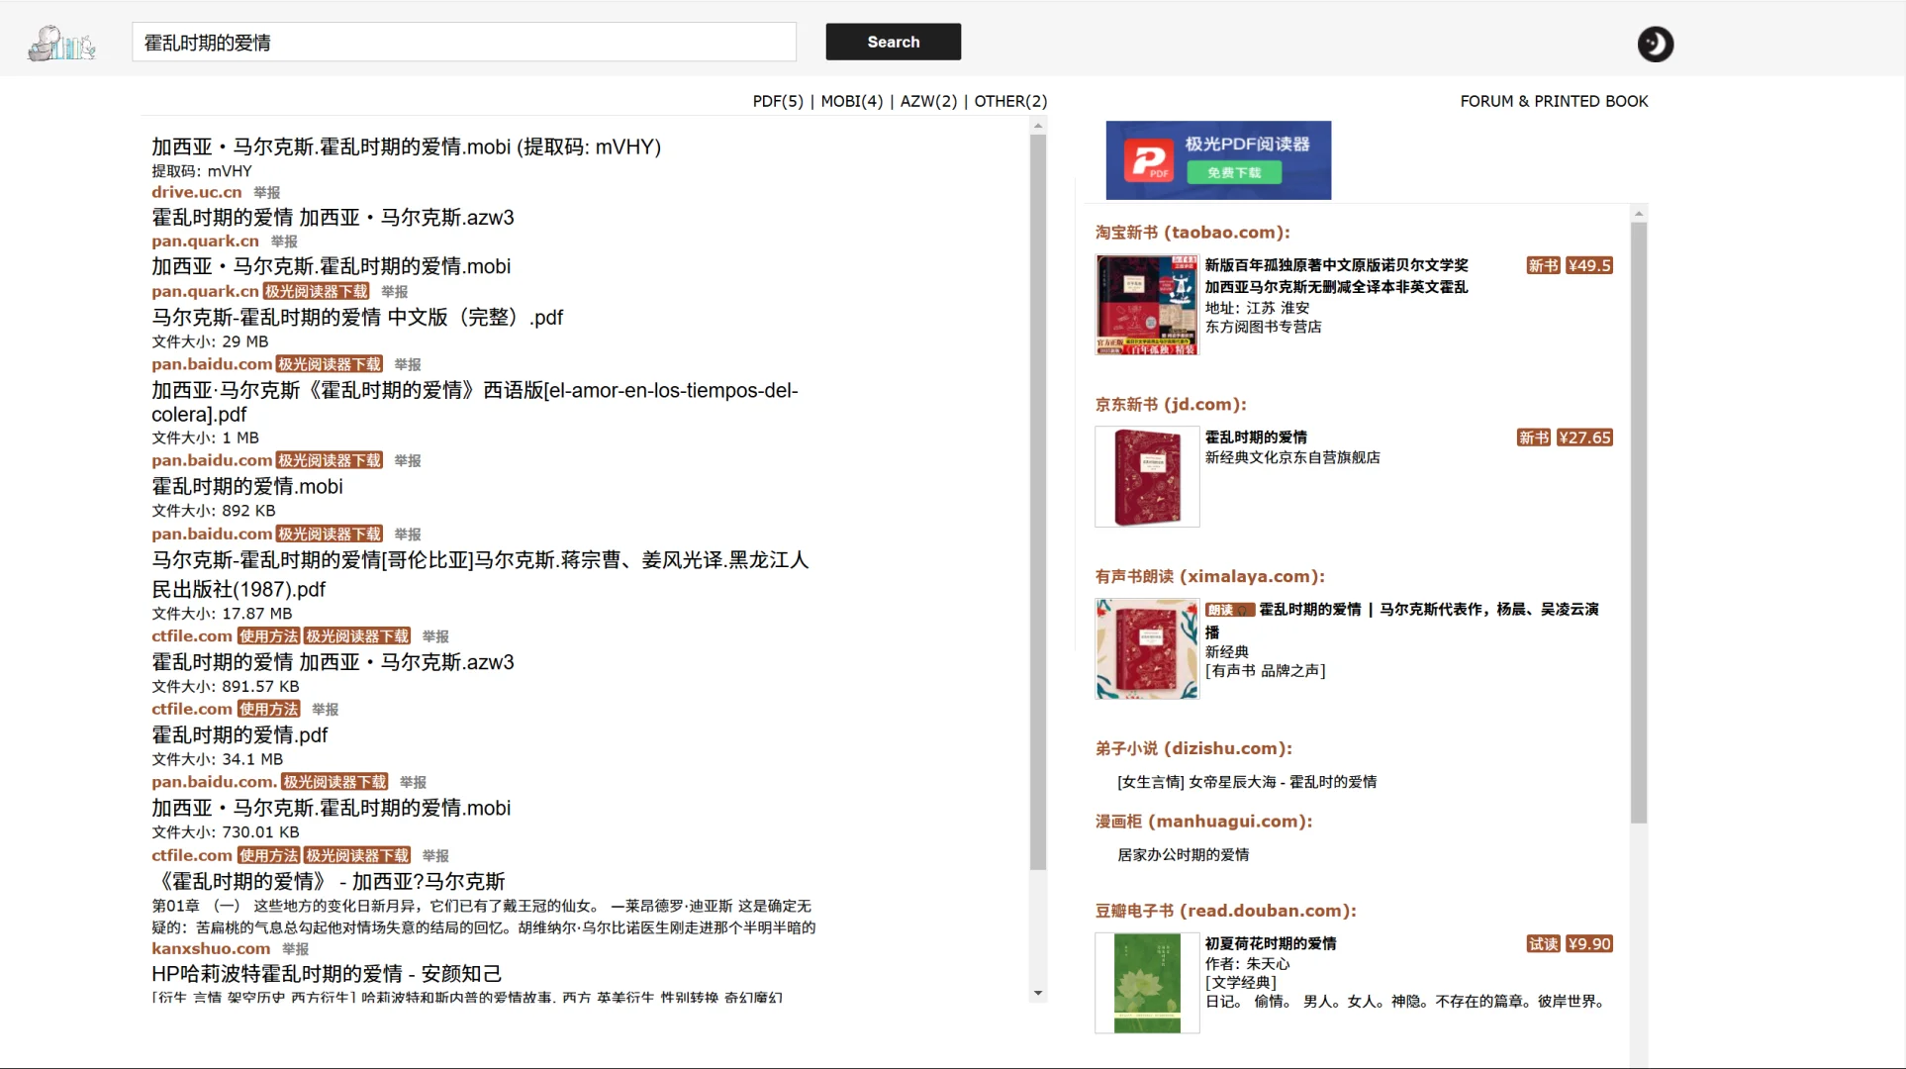Open 京东新书 (jd.com) heading
1906x1069 pixels.
[x=1171, y=405]
